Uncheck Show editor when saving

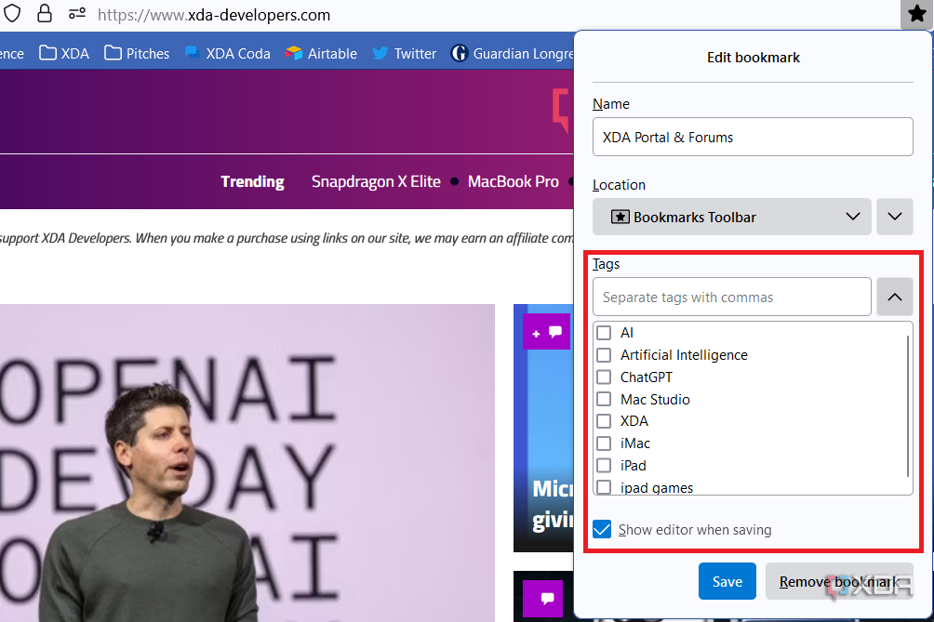pos(602,529)
